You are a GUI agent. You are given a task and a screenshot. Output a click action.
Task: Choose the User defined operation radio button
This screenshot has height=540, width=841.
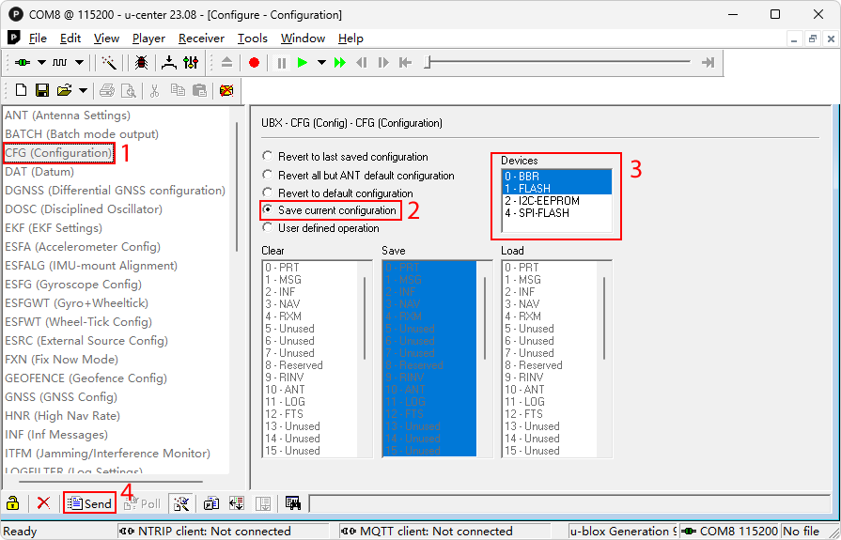point(269,228)
